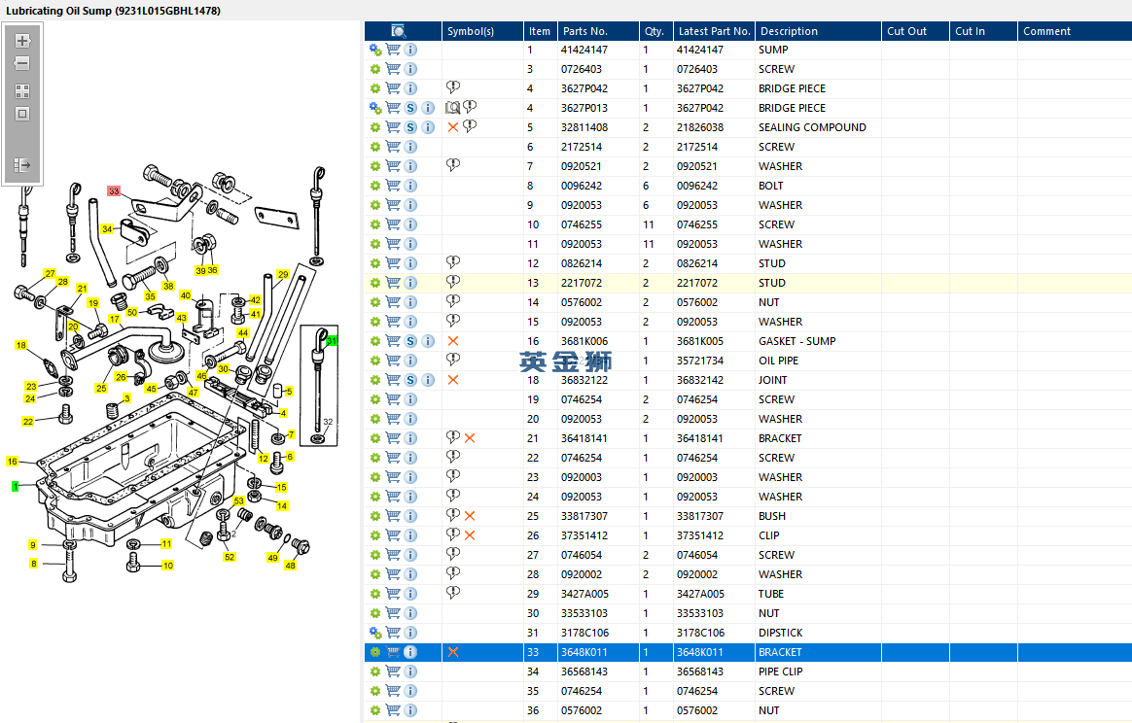
Task: Click Latest Part No. column header
Action: [x=714, y=31]
